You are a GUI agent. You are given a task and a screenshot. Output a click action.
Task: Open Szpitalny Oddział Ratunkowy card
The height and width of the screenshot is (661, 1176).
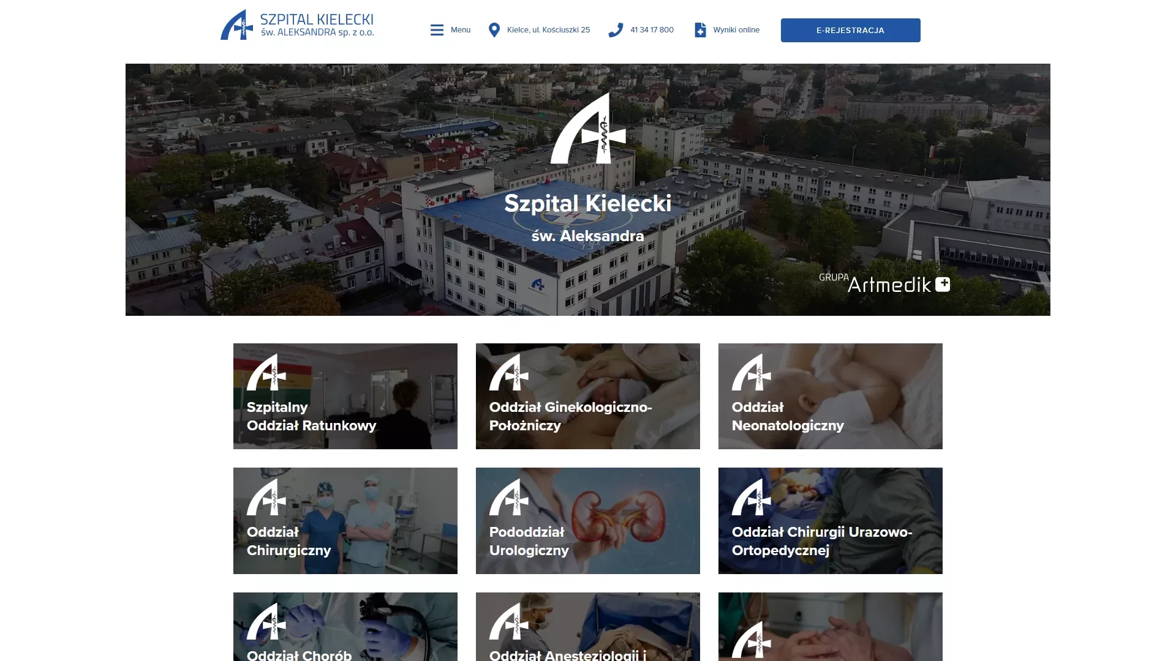345,396
